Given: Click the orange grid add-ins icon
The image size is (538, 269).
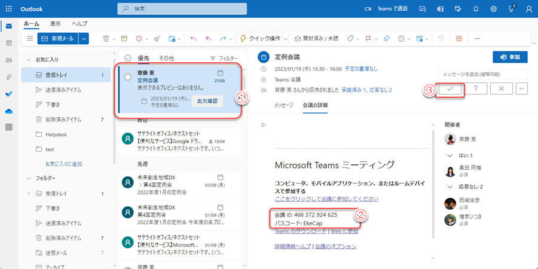Looking at the screenshot, I should coord(458,39).
